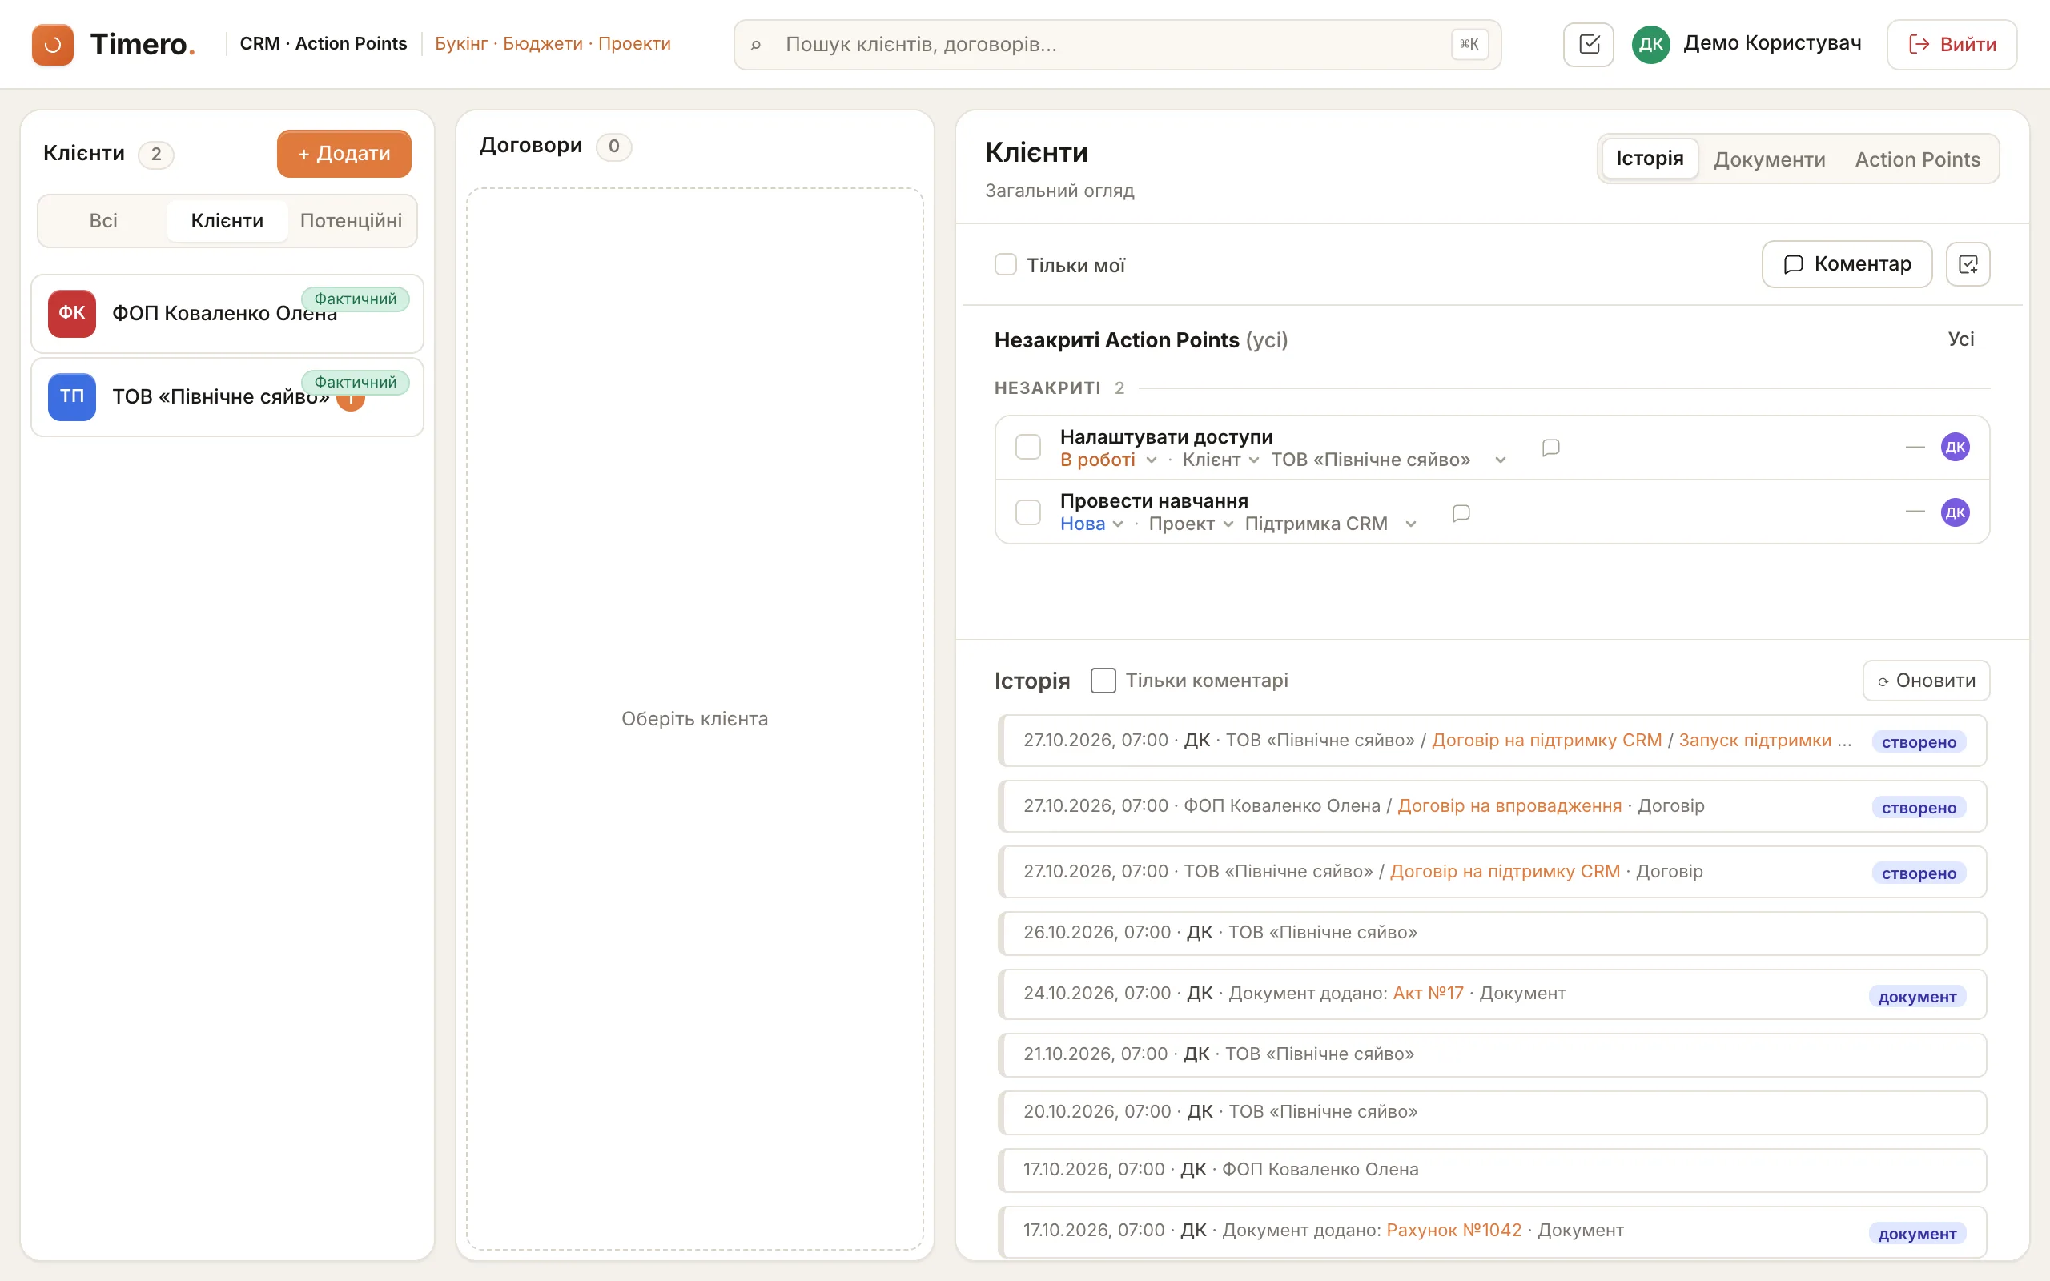Click the Усі filter in Action Points

point(1960,339)
